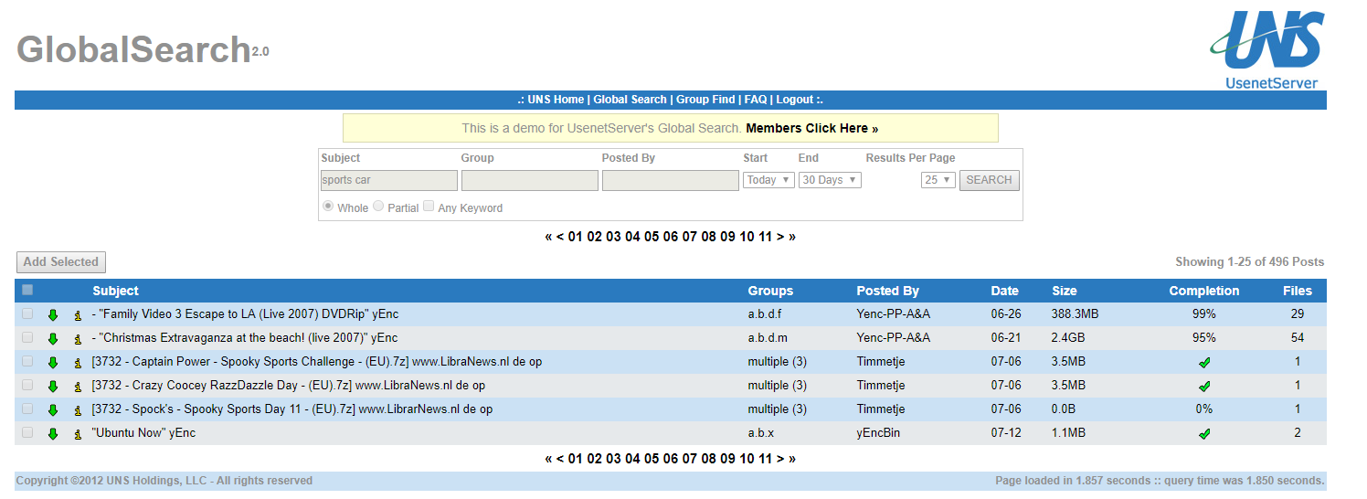Click first page « in bottom pagination
Viewport: 1367px width, 499px height.
pos(548,459)
